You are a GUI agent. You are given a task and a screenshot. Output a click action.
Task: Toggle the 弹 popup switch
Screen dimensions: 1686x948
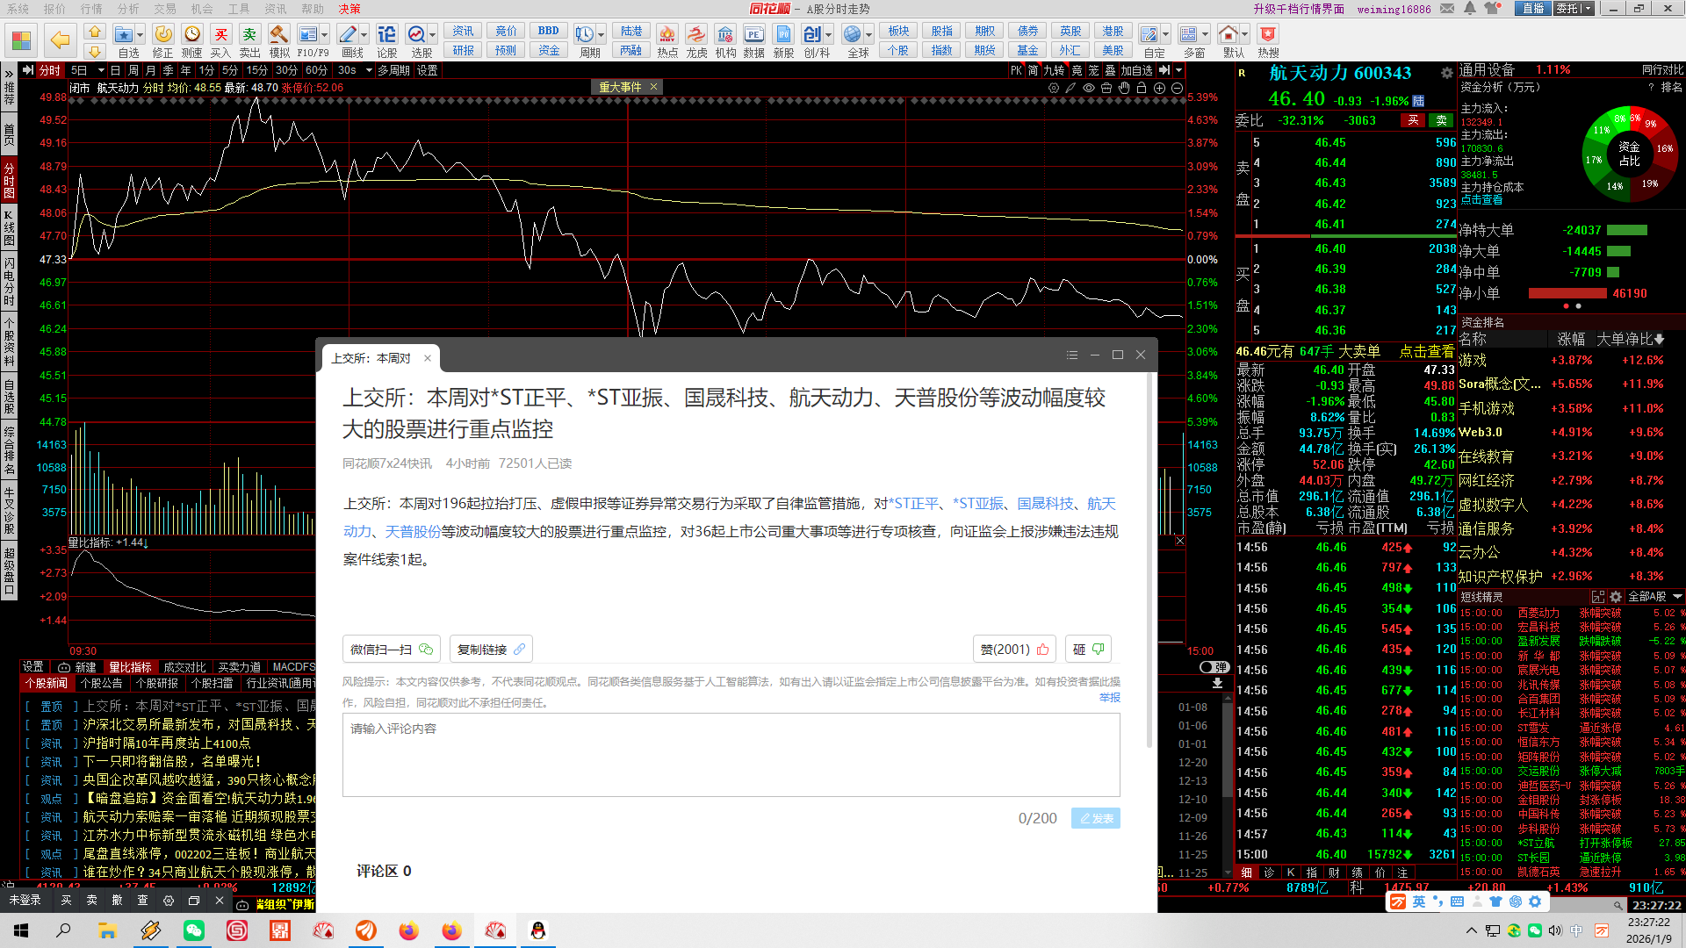click(1214, 667)
